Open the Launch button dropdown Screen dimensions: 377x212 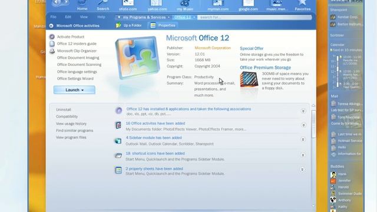click(82, 90)
